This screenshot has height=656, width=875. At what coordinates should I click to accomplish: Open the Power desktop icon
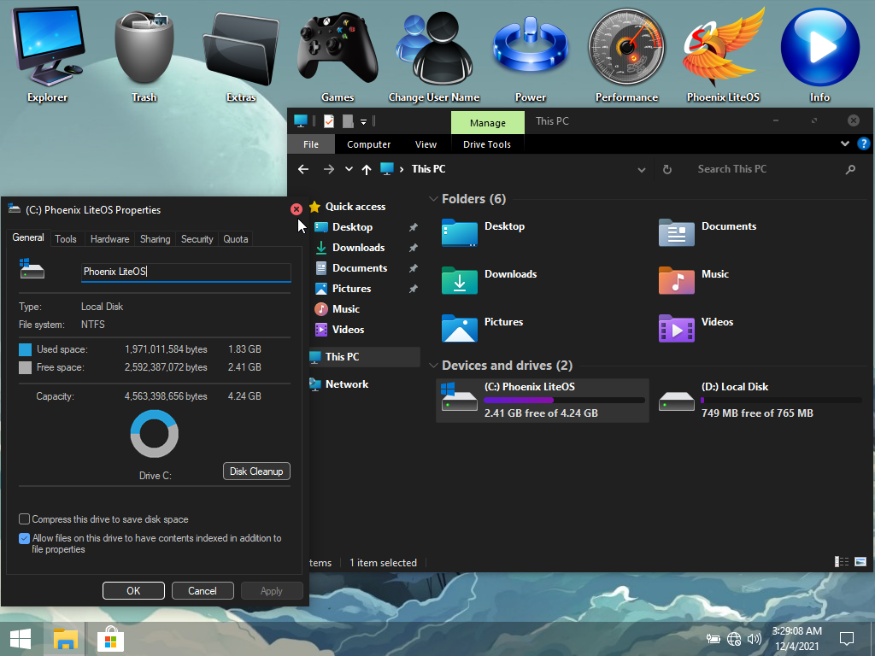pyautogui.click(x=531, y=53)
